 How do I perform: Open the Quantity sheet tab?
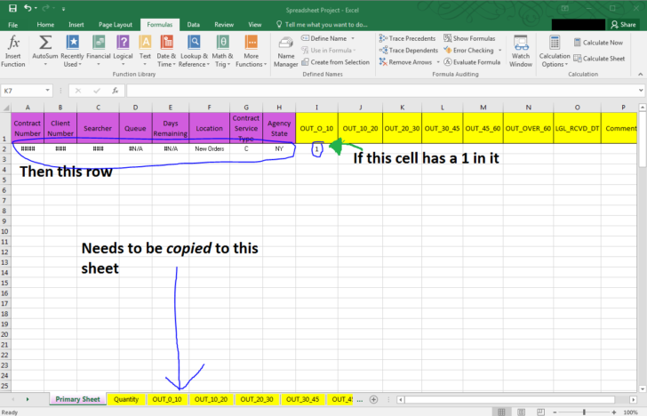coord(126,399)
